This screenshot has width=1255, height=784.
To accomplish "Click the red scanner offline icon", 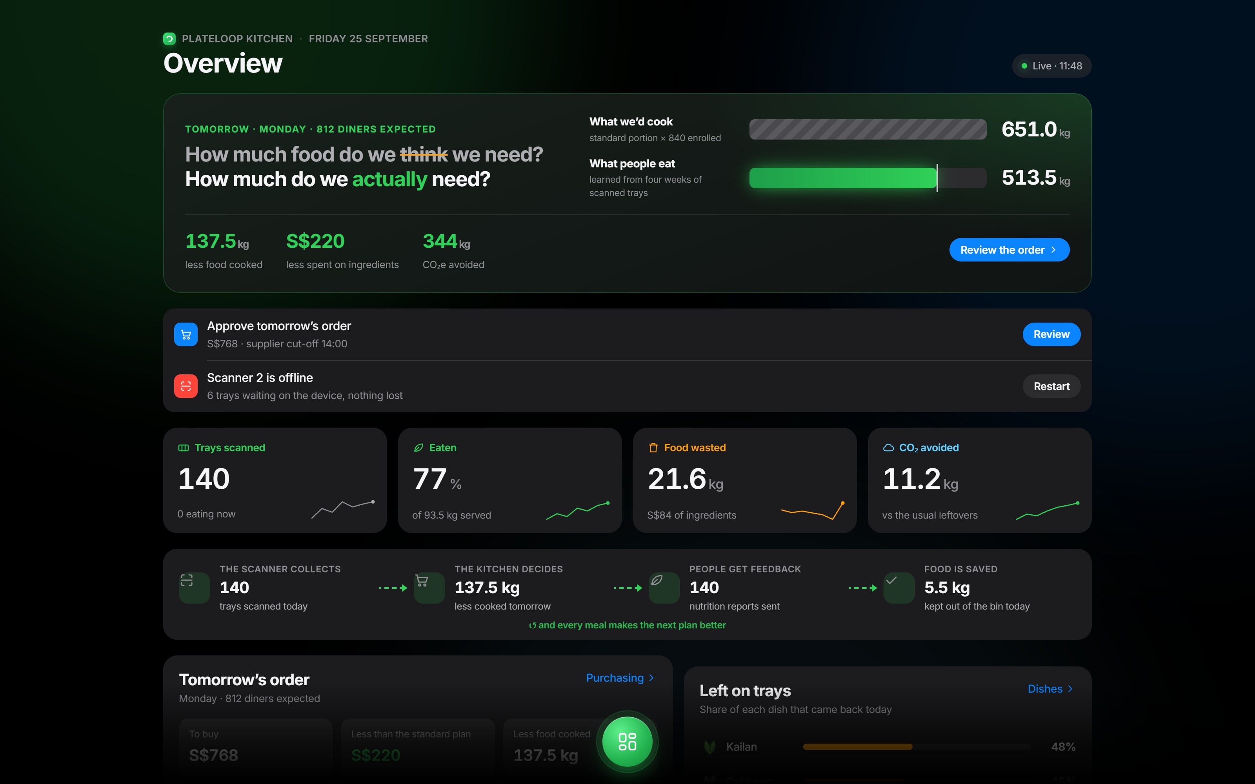I will [x=186, y=386].
